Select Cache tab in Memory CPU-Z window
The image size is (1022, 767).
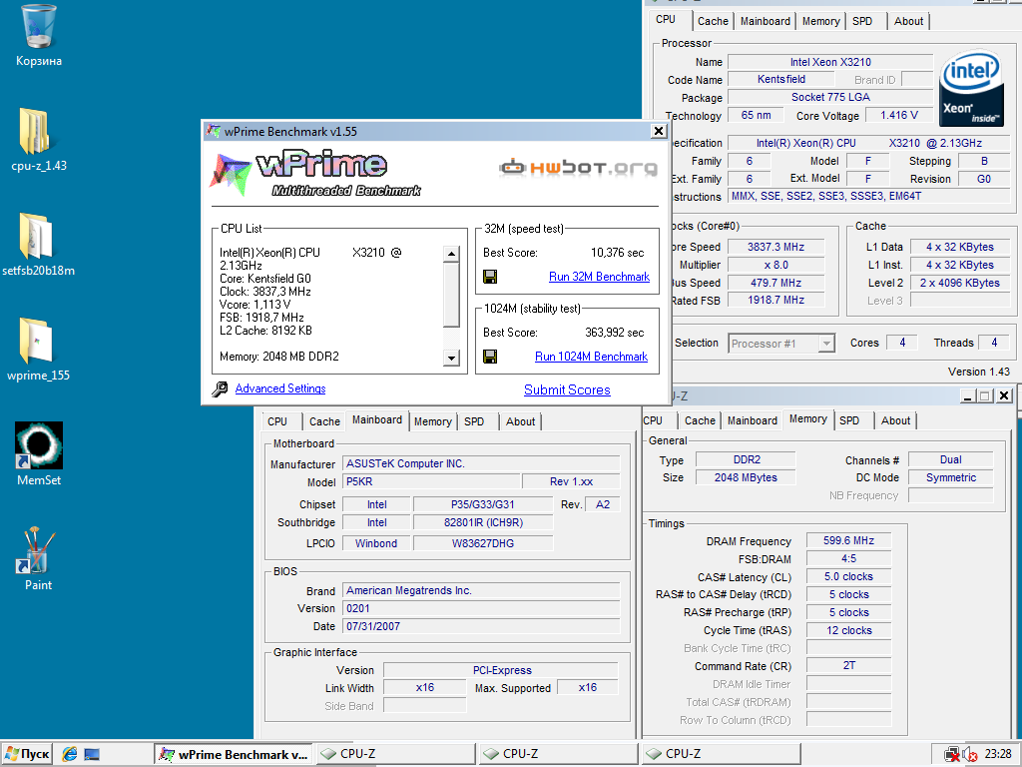click(x=700, y=420)
